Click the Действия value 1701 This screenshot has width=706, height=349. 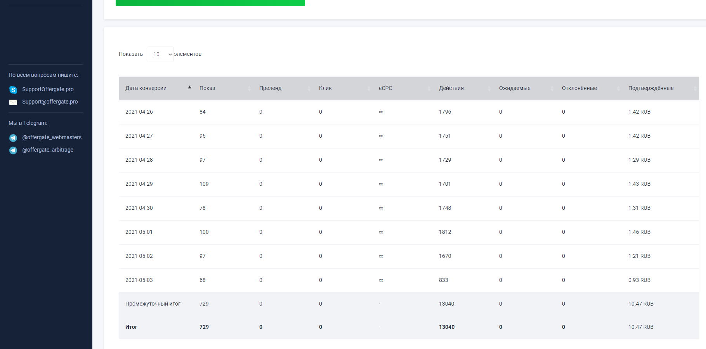click(445, 184)
